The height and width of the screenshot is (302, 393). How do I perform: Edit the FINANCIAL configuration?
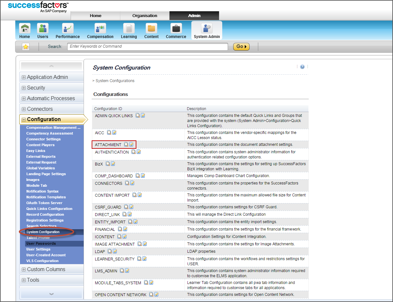pyautogui.click(x=125, y=229)
